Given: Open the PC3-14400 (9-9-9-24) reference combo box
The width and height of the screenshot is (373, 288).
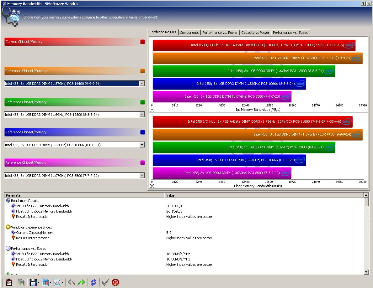Looking at the screenshot, I should click(x=74, y=83).
